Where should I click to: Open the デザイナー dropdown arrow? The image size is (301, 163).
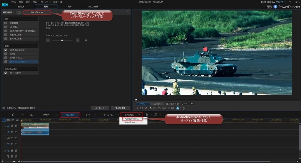pyautogui.click(x=56, y=115)
